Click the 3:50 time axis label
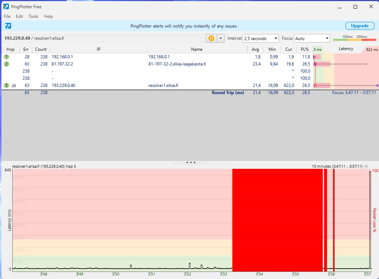The width and height of the screenshot is (379, 279). click(115, 274)
